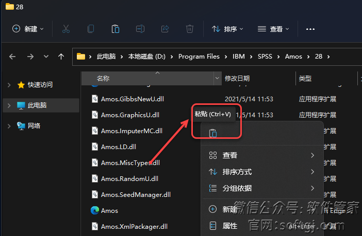Image resolution: width=362 pixels, height=236 pixels.
Task: Go forward with the right arrow
Action: 30,57
